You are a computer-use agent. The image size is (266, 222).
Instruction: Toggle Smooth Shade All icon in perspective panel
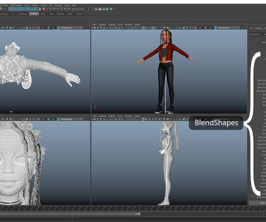click(x=143, y=28)
